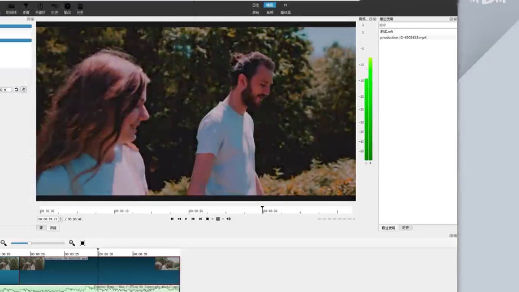Open the Jobs (任务) toolbar icon
This screenshot has width=519, height=292.
(x=80, y=8)
